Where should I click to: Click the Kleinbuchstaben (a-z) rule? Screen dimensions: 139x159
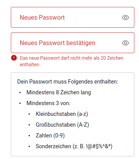(62, 114)
